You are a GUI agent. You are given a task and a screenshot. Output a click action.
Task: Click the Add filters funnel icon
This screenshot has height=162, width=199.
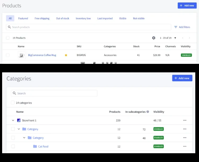tap(176, 27)
